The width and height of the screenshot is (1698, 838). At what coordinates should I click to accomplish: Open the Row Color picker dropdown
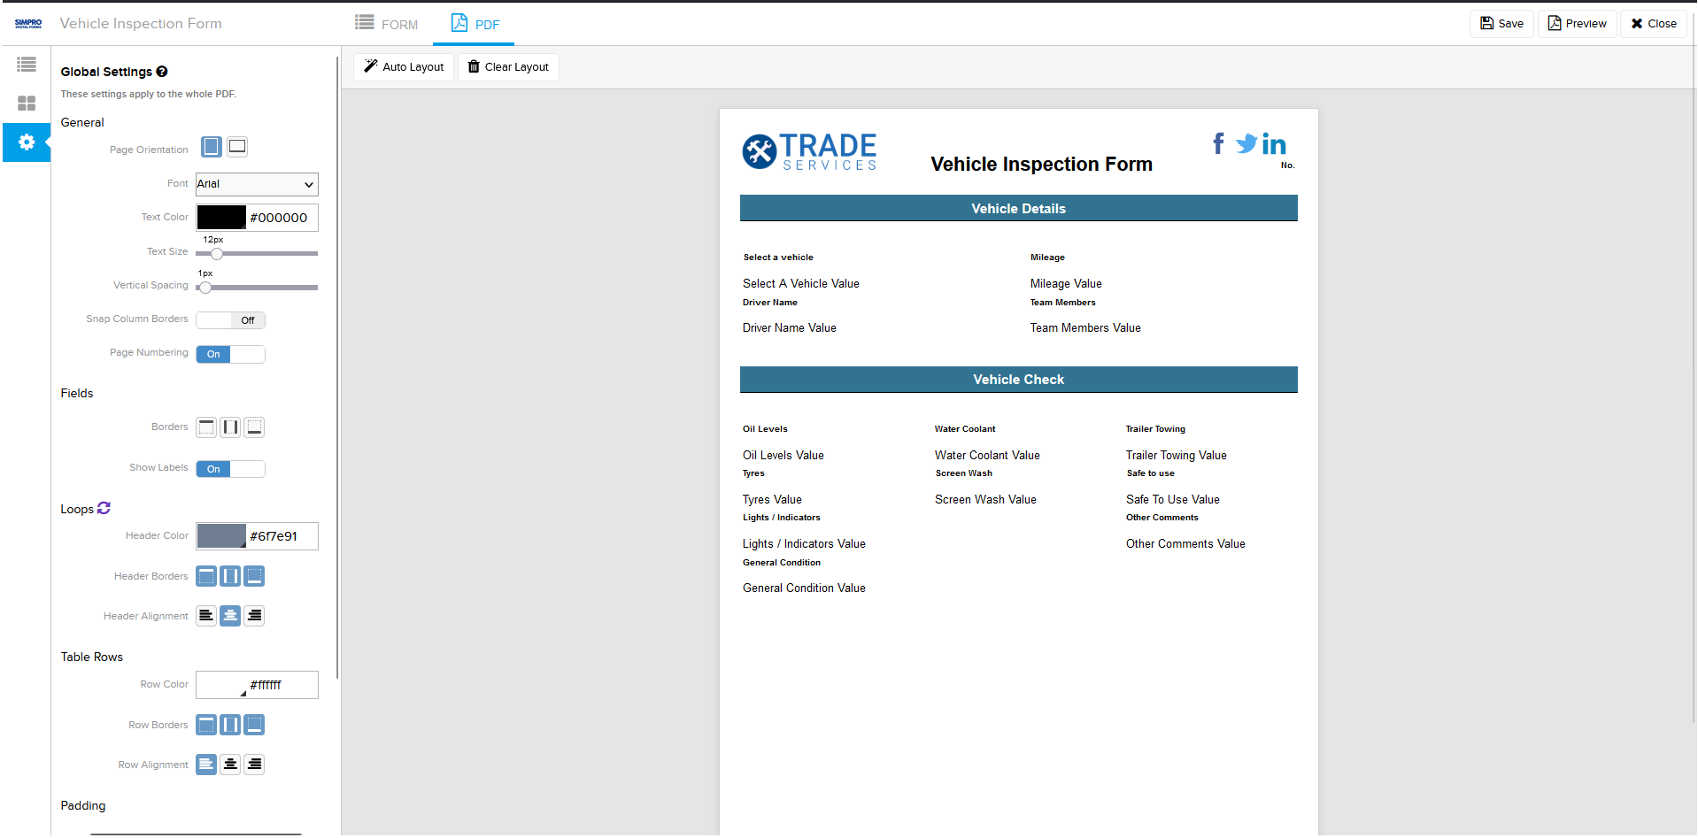click(x=221, y=685)
